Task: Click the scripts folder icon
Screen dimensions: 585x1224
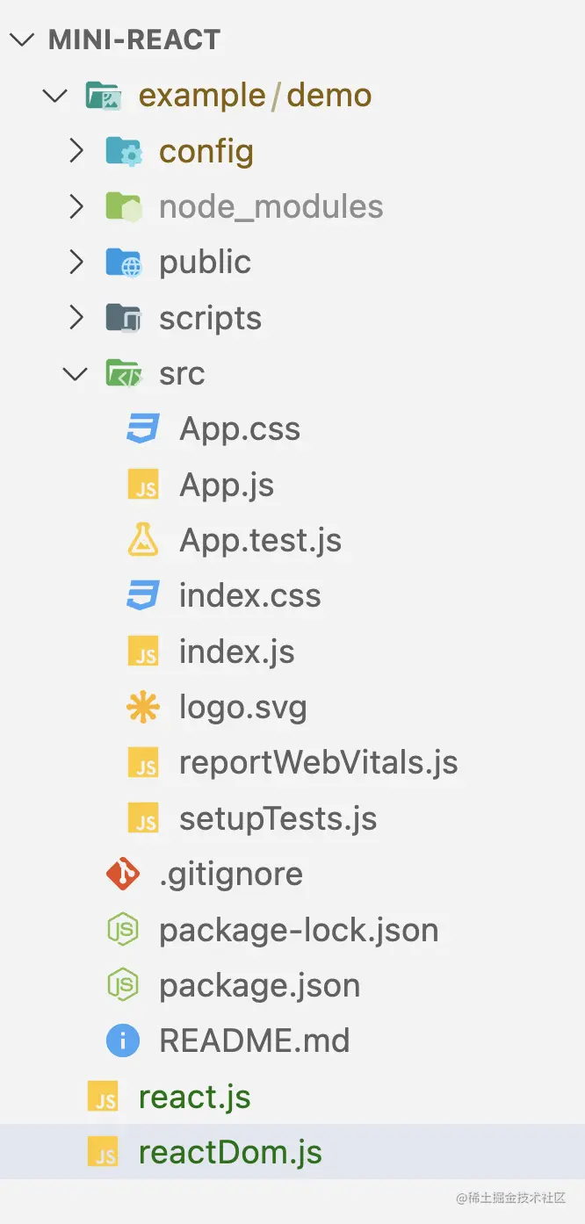Action: (123, 318)
